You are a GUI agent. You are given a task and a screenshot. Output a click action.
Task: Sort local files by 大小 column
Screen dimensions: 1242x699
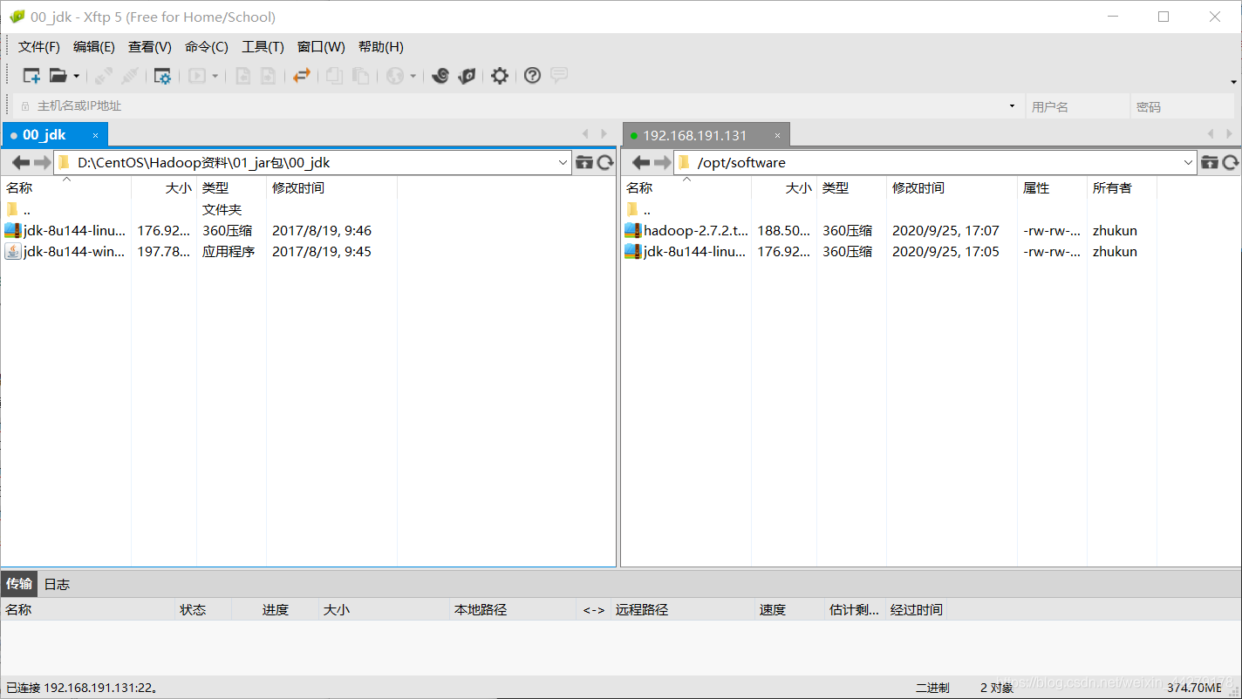point(164,187)
